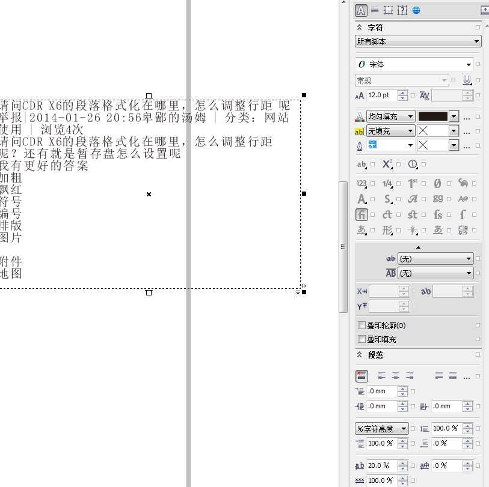Open the overline AB (无) dropdown
The height and width of the screenshot is (487, 489).
435,273
